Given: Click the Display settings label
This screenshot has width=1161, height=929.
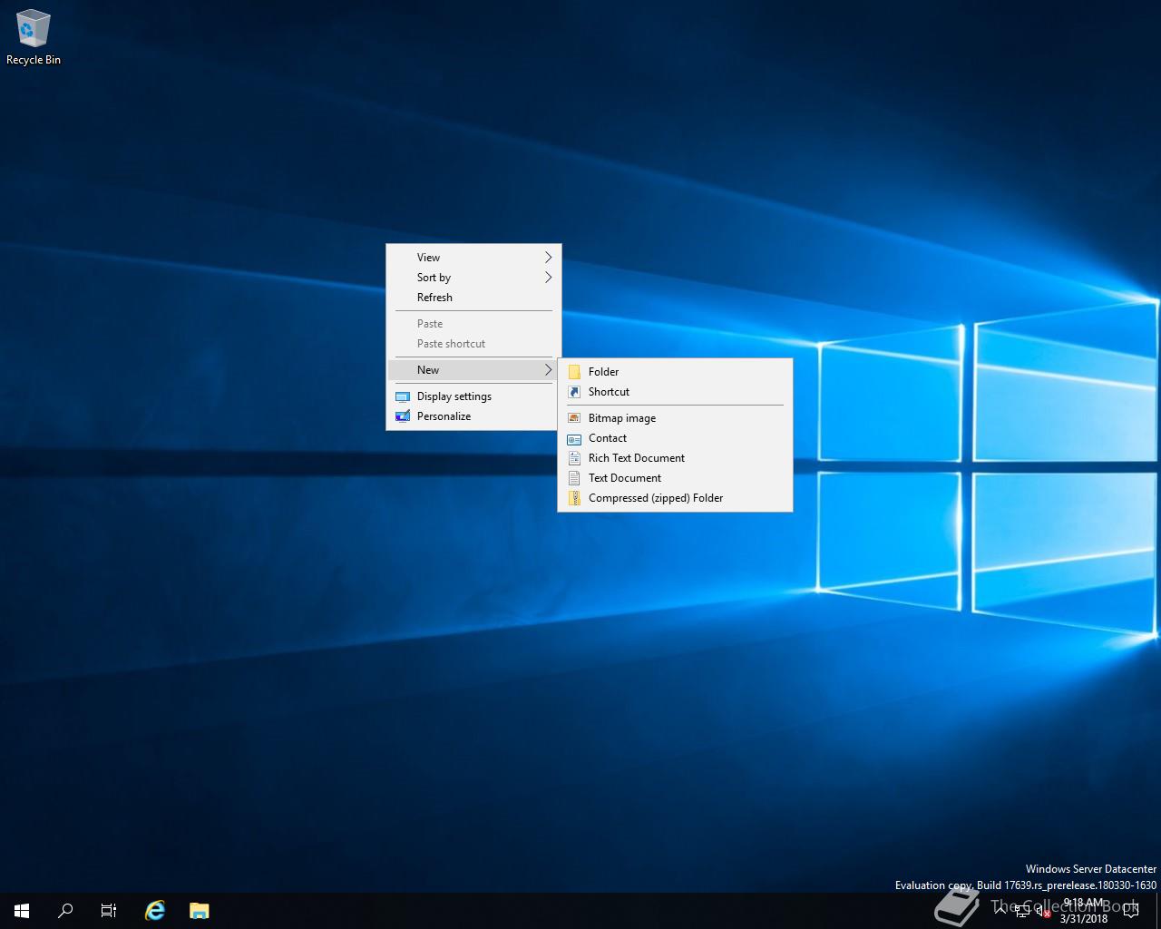Looking at the screenshot, I should [454, 396].
